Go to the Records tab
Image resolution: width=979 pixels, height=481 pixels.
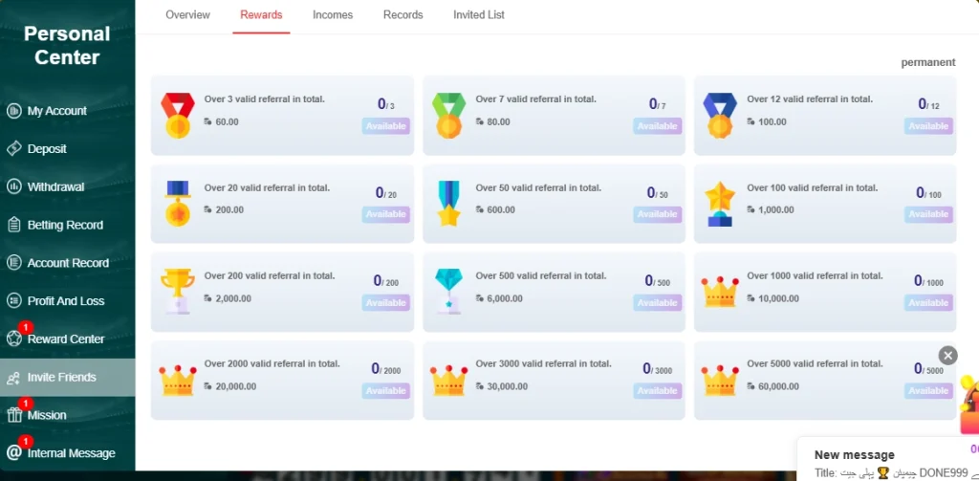(403, 15)
